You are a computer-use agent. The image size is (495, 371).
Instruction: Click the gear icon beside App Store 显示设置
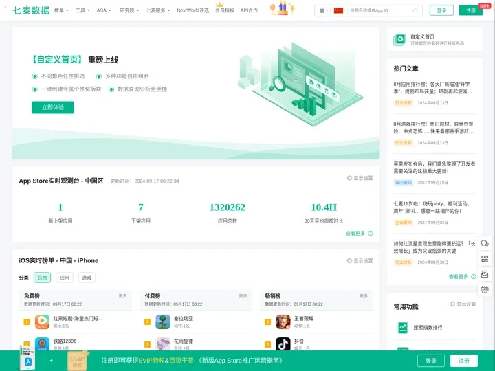click(x=349, y=178)
